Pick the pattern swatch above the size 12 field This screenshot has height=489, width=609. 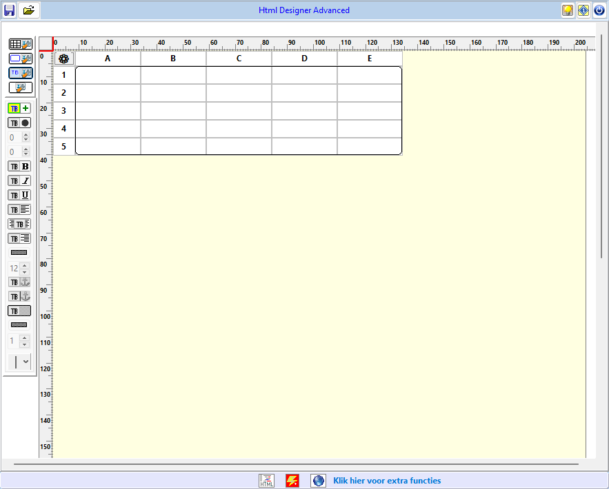pyautogui.click(x=19, y=253)
